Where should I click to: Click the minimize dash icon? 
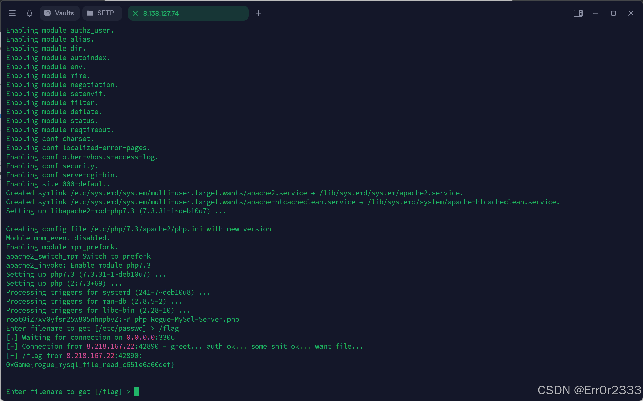(x=596, y=13)
